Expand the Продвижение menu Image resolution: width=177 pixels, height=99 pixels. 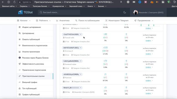(144, 21)
